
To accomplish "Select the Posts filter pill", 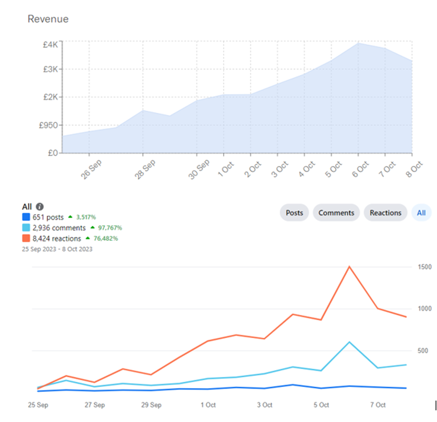I will pyautogui.click(x=294, y=212).
